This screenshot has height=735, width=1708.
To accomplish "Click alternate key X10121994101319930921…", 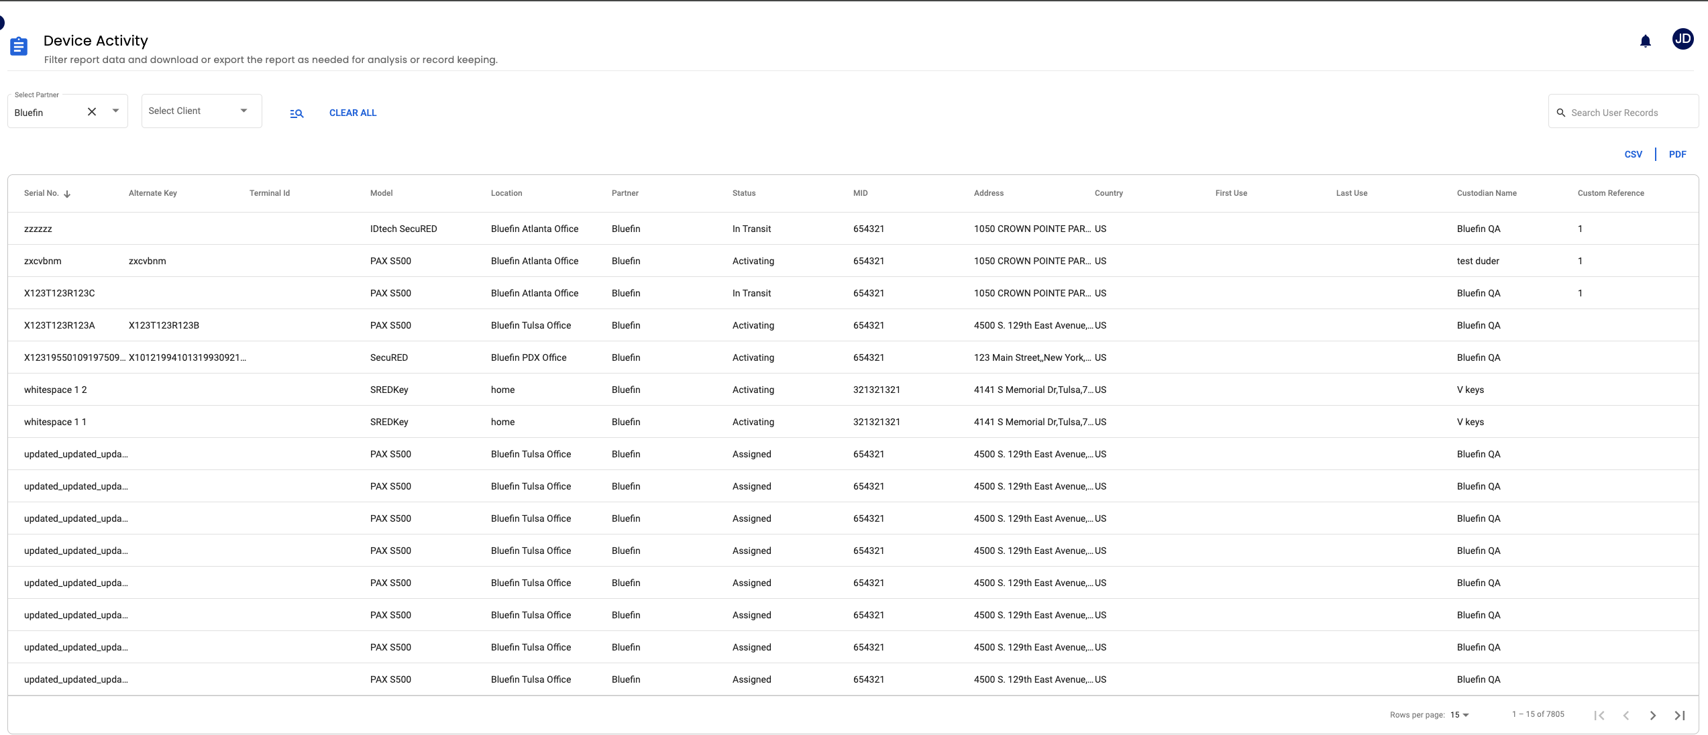I will click(187, 357).
